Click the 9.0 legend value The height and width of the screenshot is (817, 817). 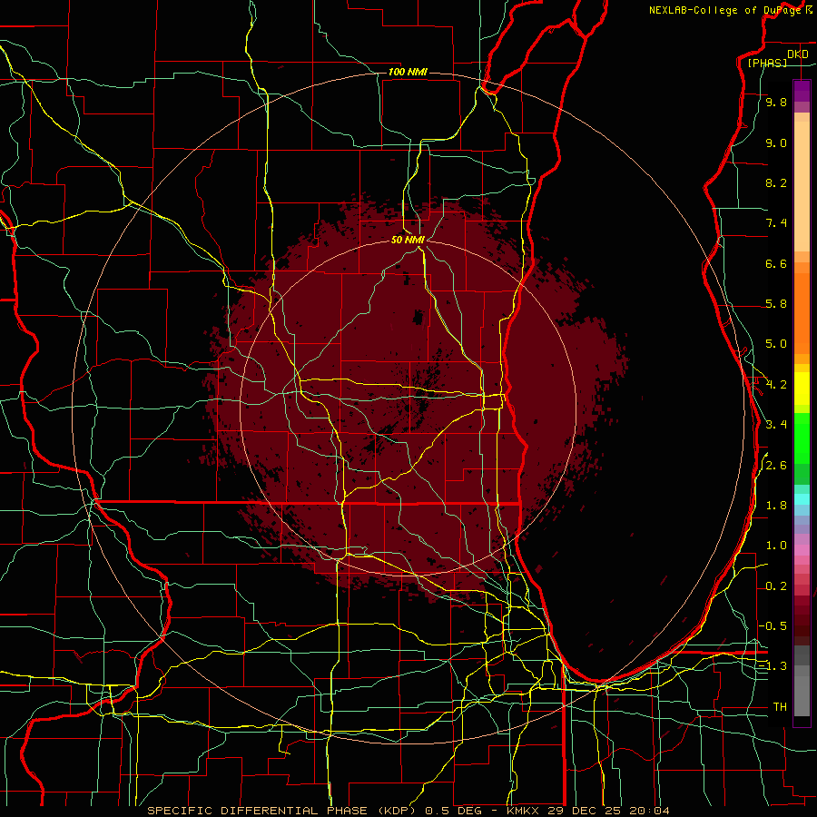click(776, 143)
